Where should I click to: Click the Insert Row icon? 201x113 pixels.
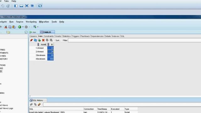click(39, 40)
